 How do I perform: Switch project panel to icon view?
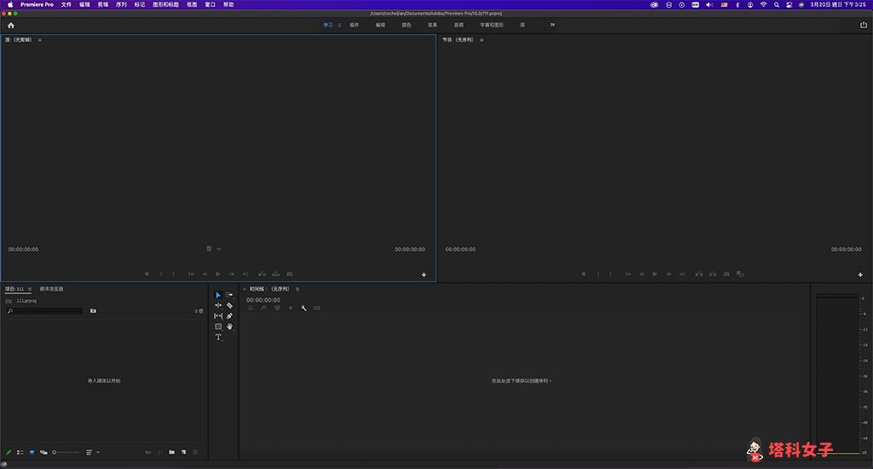[x=32, y=452]
